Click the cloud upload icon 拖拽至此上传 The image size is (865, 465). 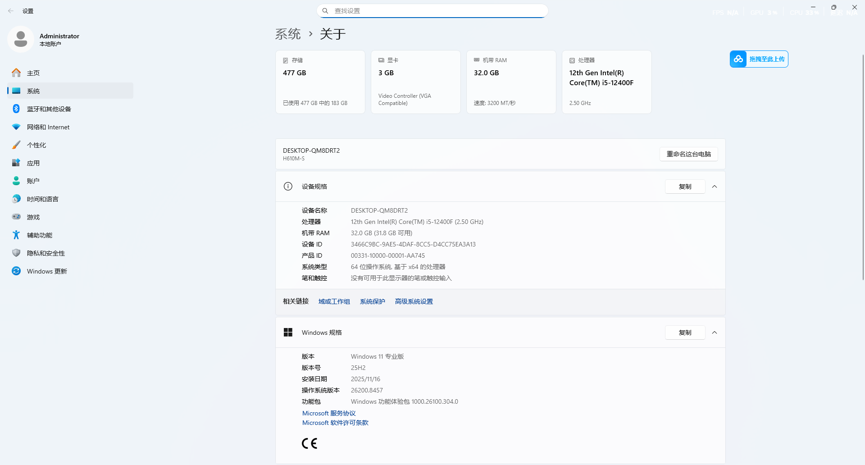pos(738,59)
